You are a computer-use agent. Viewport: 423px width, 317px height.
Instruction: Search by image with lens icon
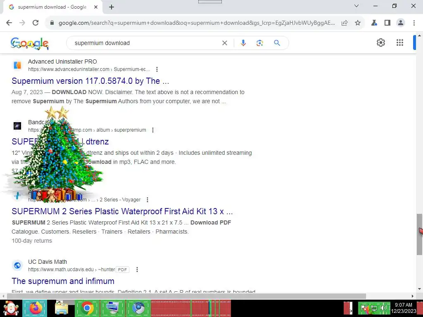[x=259, y=43]
